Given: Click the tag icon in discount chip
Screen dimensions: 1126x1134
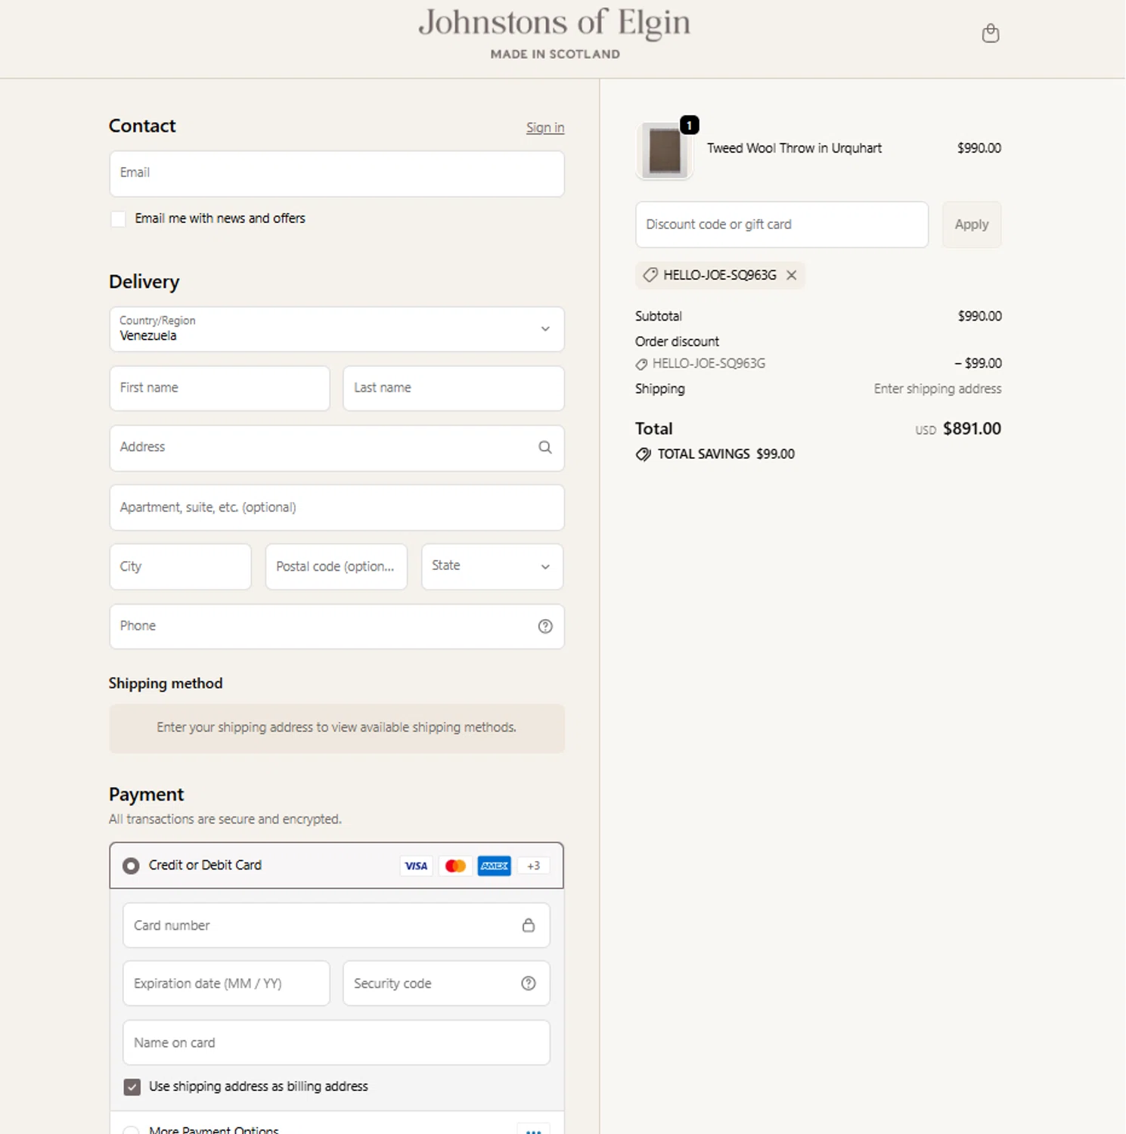Looking at the screenshot, I should (650, 275).
